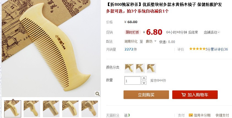Click the 立刻购买 button
Screen dimensions: 232x118
146,95
